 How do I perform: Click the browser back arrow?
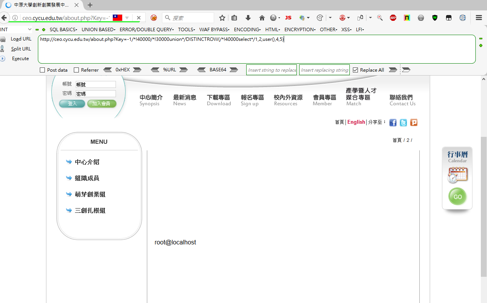(x=4, y=18)
